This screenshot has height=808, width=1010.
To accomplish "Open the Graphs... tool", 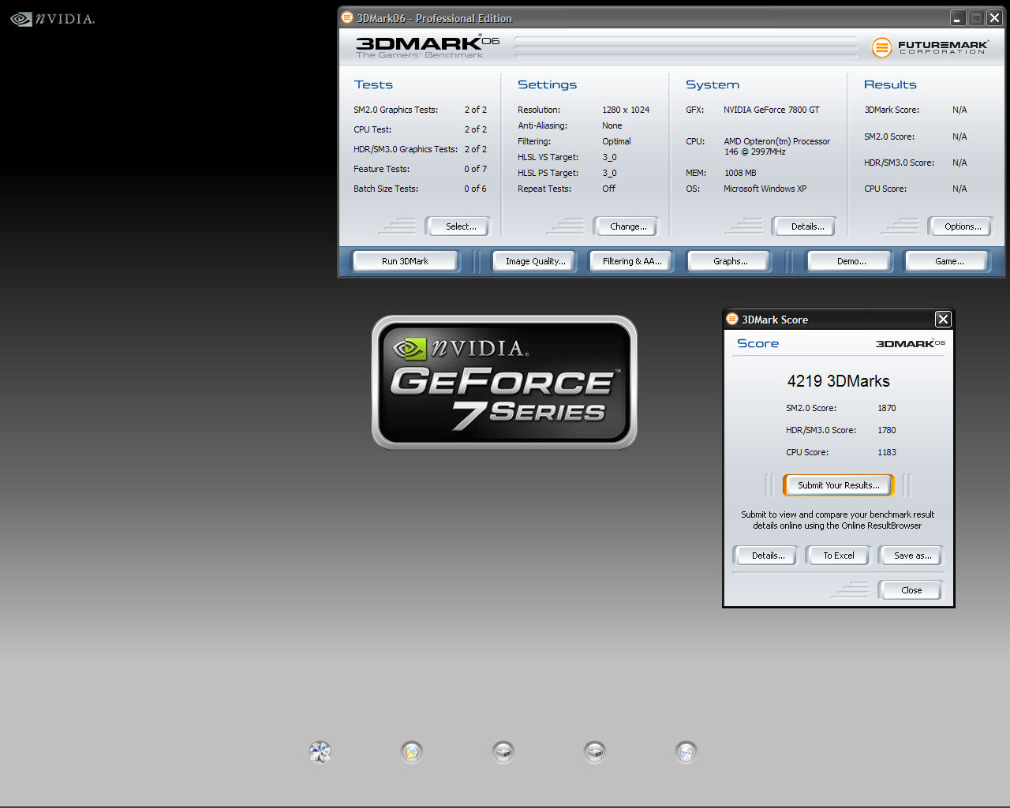I will 729,261.
